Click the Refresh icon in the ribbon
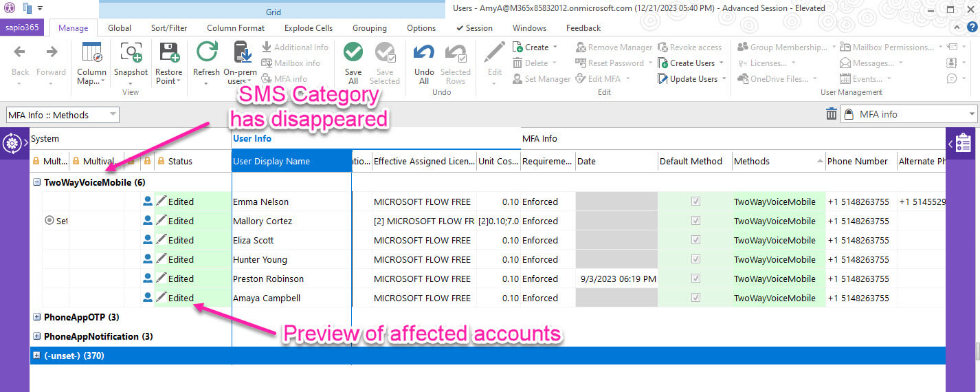This screenshot has width=980, height=392. (x=206, y=53)
